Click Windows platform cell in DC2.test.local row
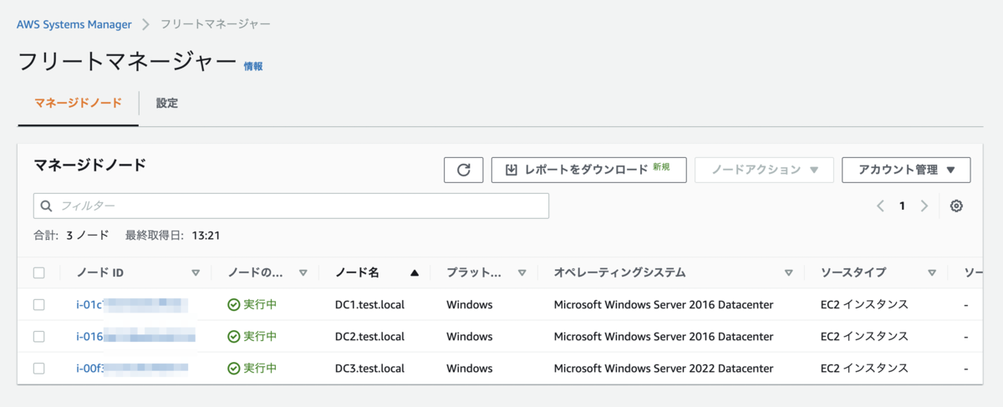This screenshot has height=407, width=1003. [470, 336]
